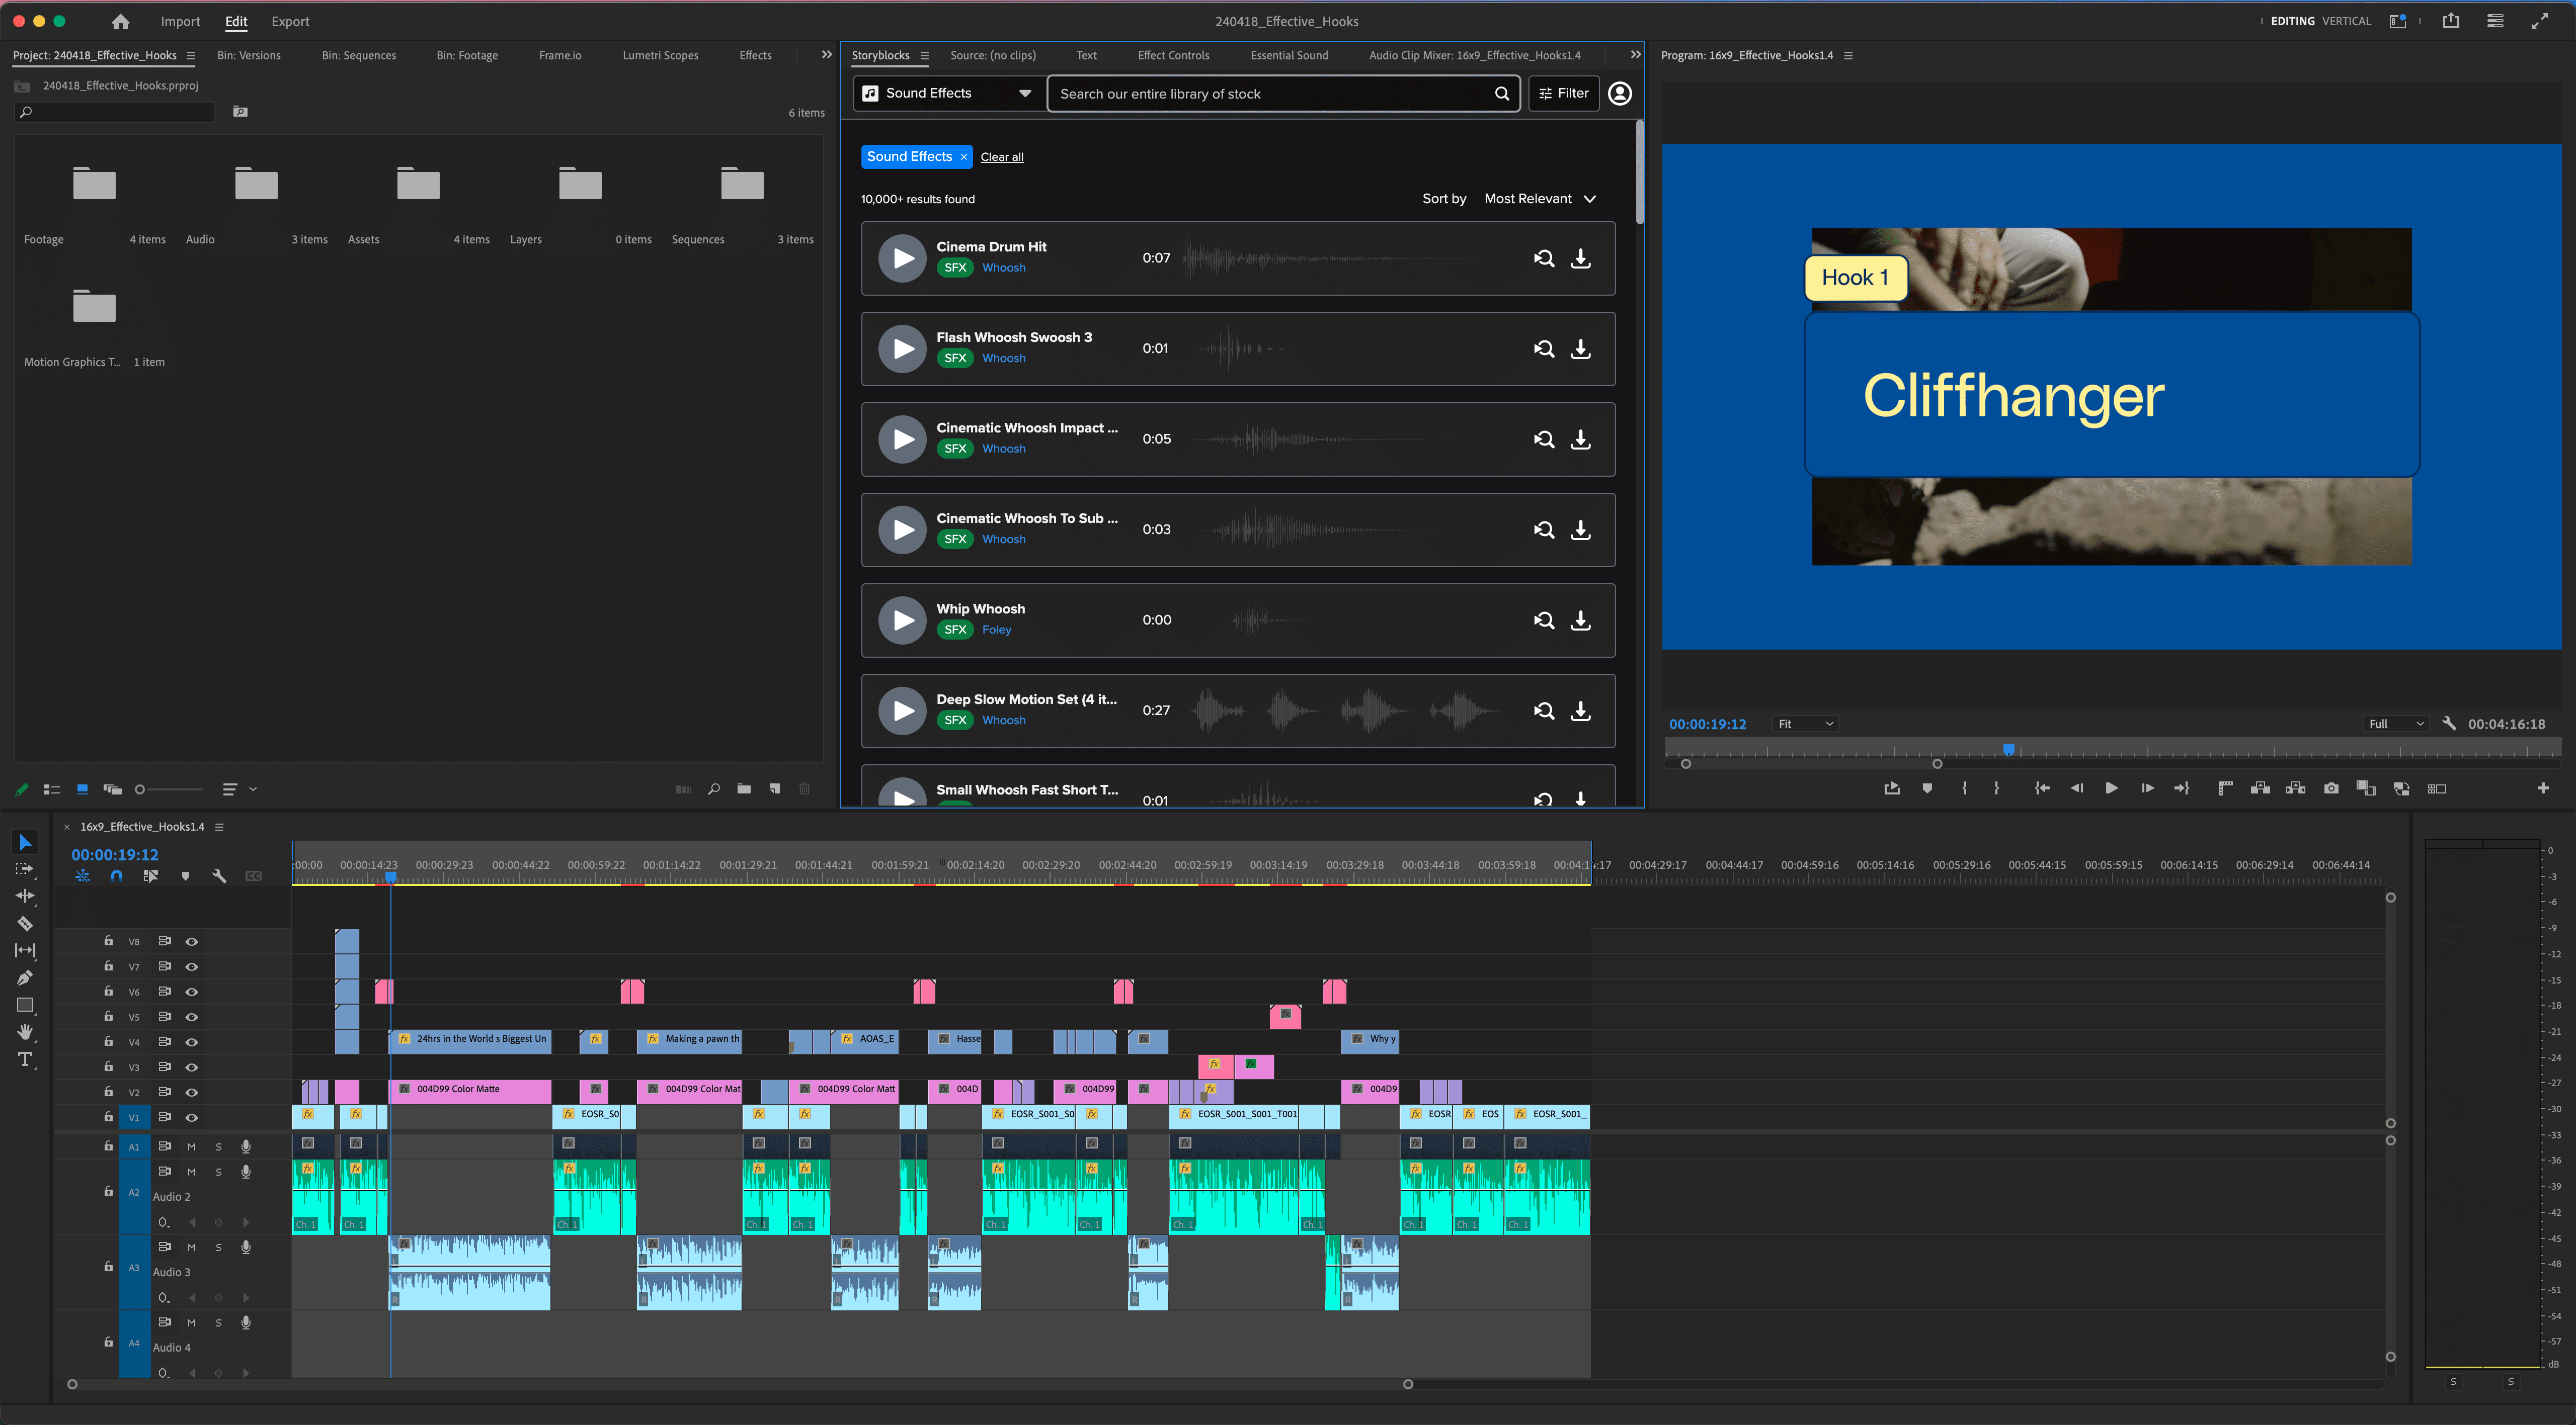Click the Storyblocks stock search field
This screenshot has height=1425, width=2576.
point(1270,93)
